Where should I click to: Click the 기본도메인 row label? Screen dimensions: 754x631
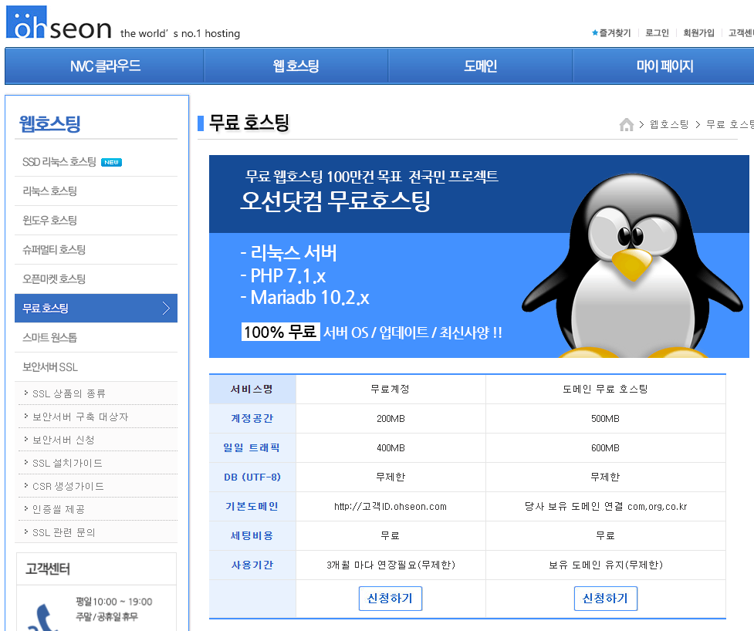pos(252,506)
